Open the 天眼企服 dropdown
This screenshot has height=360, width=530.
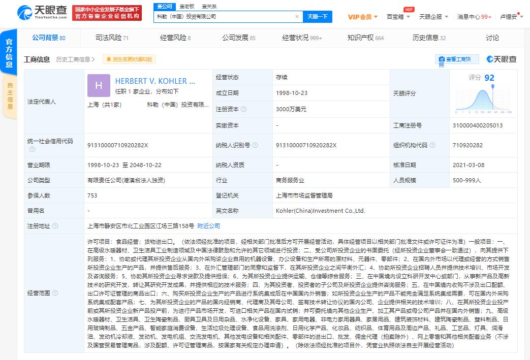coord(433,17)
